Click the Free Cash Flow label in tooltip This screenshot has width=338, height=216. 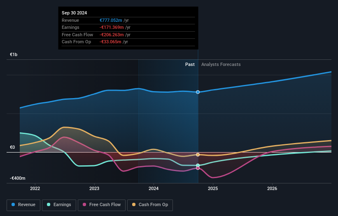77,35
